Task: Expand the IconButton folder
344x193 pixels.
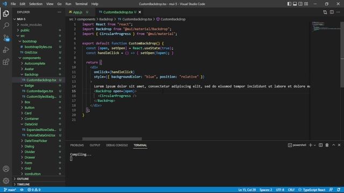Action: [x=39, y=174]
